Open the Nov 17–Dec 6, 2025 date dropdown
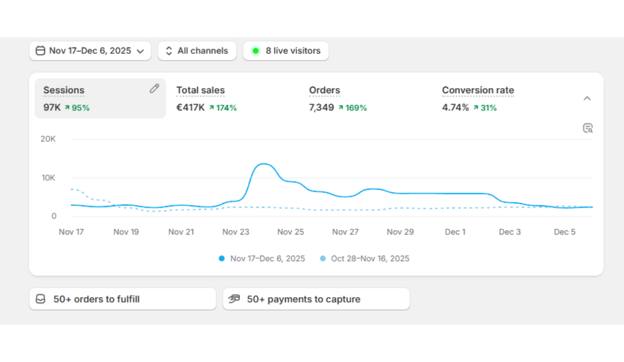624x362 pixels. 90,51
